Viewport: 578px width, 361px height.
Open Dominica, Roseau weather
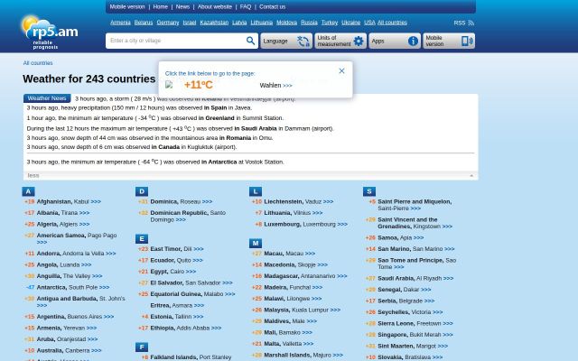point(182,201)
